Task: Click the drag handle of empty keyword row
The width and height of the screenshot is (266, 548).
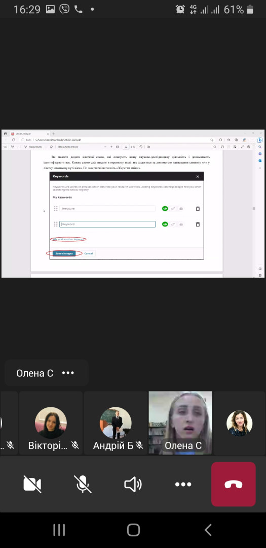Action: click(55, 224)
